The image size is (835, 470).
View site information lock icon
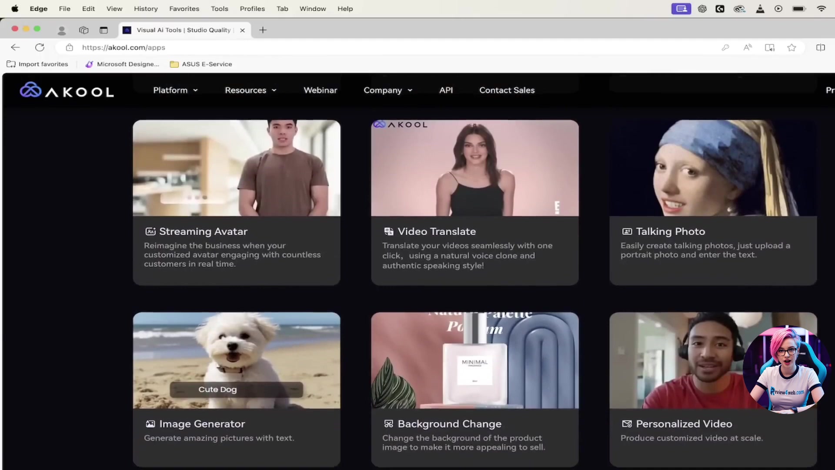point(69,47)
